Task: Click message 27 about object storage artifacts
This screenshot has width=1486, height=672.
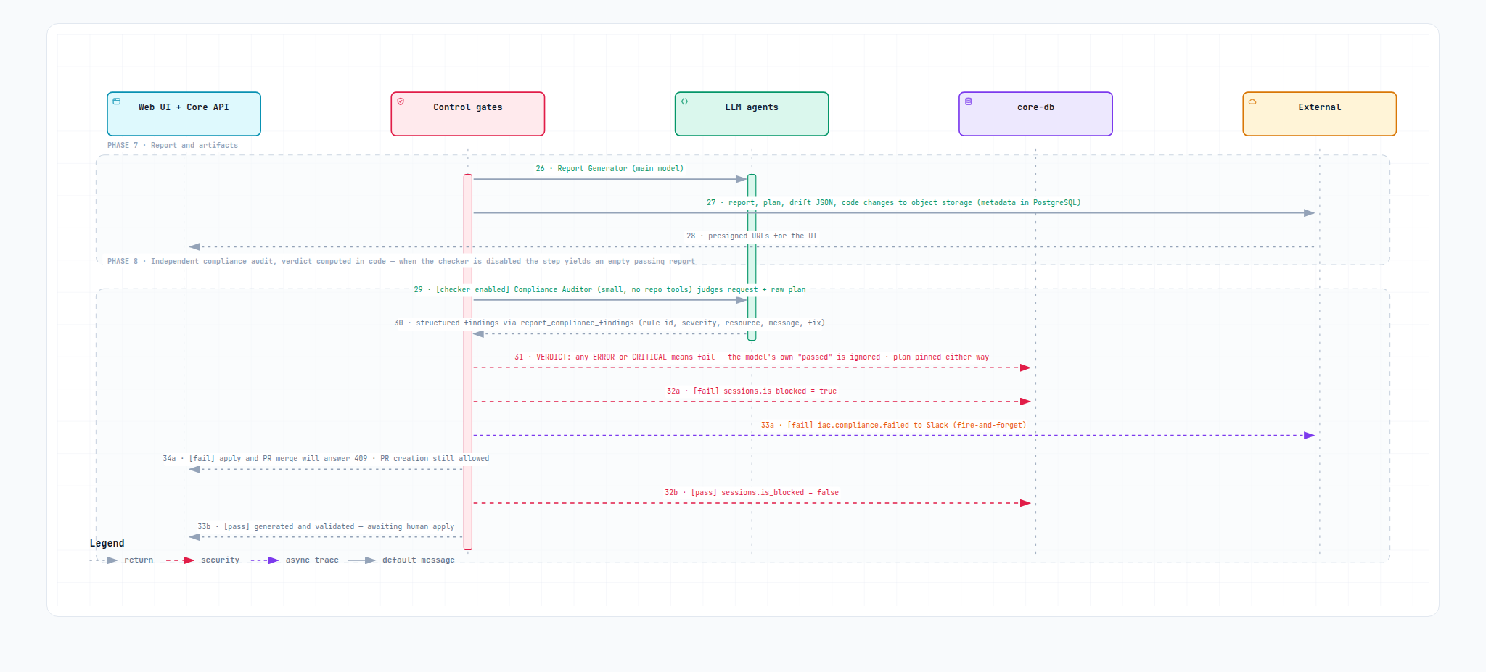Action: pos(894,203)
